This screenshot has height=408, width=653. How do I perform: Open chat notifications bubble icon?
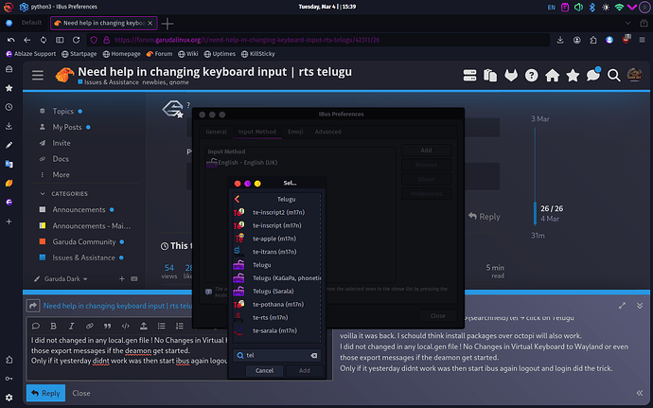(x=593, y=75)
